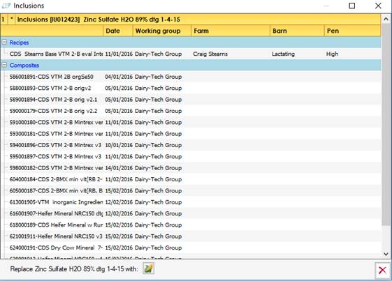Image resolution: width=392 pixels, height=281 pixels.
Task: Select 588001893-CDS VTM 2-B origv2 row
Action: [x=191, y=88]
